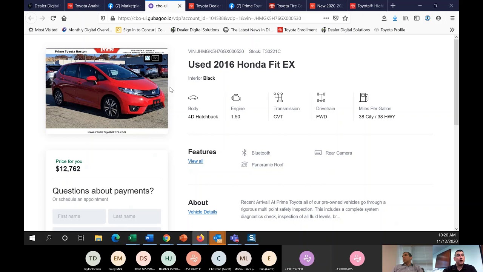The width and height of the screenshot is (483, 272).
Task: Open Word from the taskbar
Action: pos(149,238)
